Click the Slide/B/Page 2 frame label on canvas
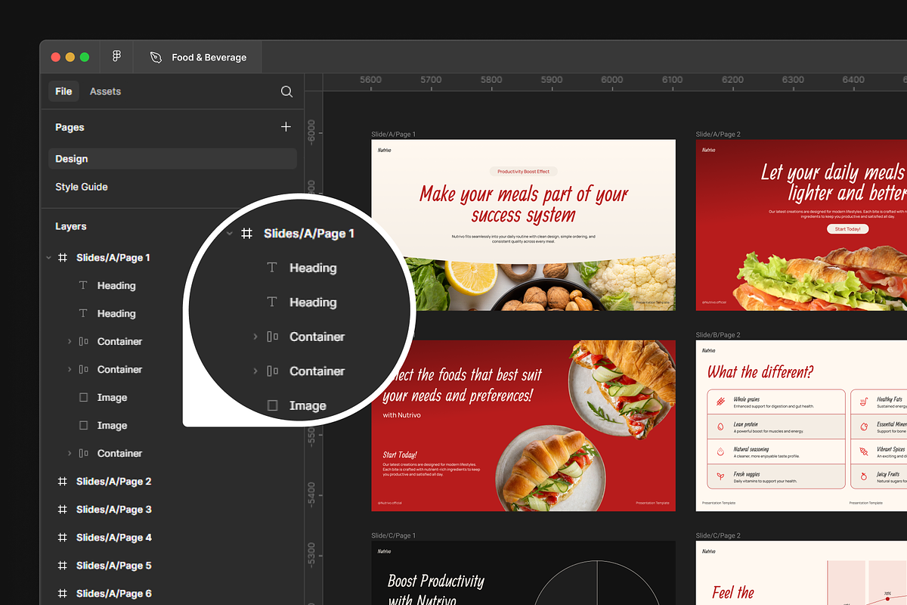907x605 pixels. pos(718,335)
